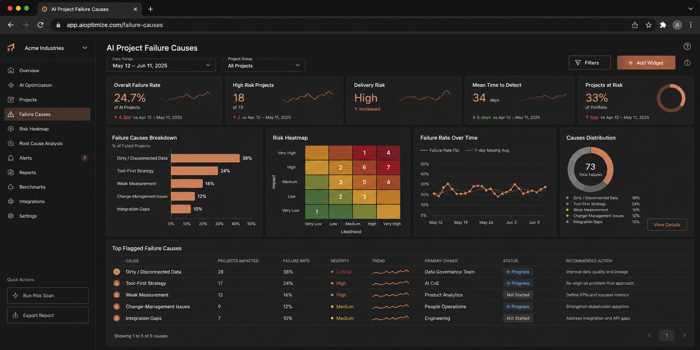
Task: Open Root Cause Analysis in sidebar
Action: coord(47,144)
